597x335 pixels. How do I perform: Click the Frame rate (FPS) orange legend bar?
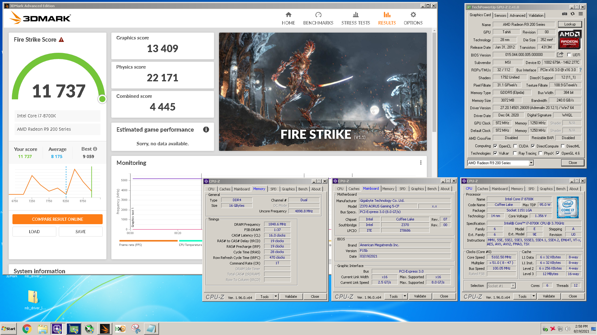(148, 241)
